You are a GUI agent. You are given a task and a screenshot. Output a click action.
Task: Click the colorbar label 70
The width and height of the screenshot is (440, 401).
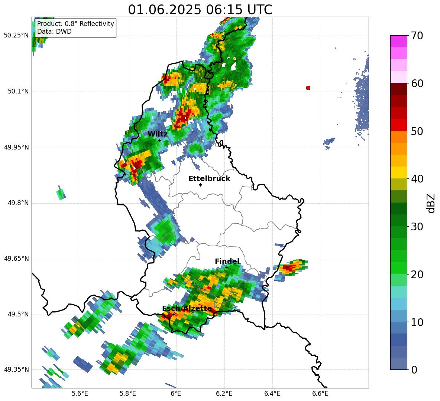417,36
